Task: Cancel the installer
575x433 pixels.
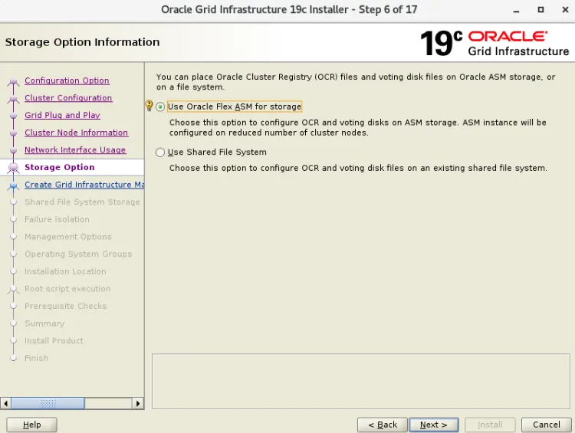Action: tap(547, 425)
